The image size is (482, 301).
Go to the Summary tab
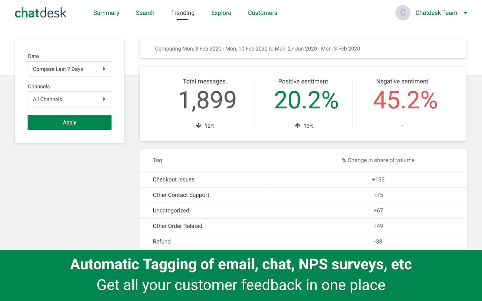click(106, 13)
